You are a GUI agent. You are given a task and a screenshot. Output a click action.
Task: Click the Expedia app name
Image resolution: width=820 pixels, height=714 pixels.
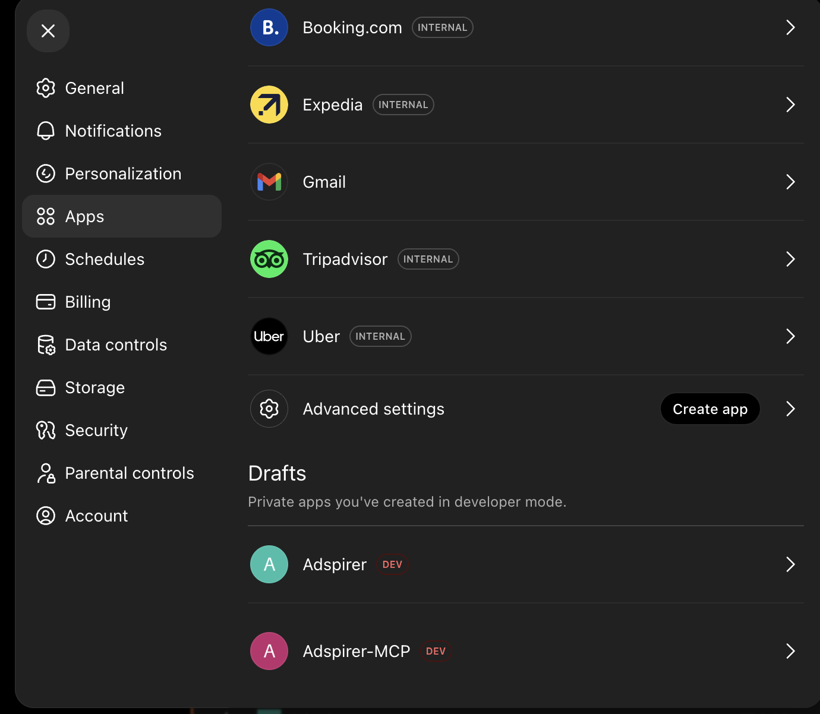click(x=333, y=105)
